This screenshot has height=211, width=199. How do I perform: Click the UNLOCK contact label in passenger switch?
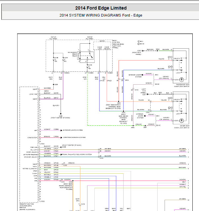177,59
